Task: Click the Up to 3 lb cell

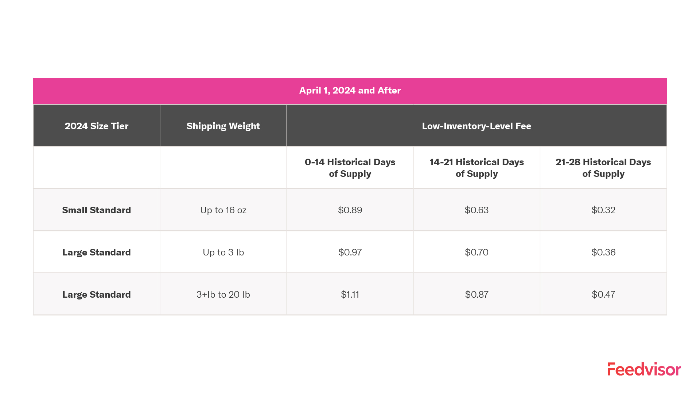Action: tap(223, 252)
